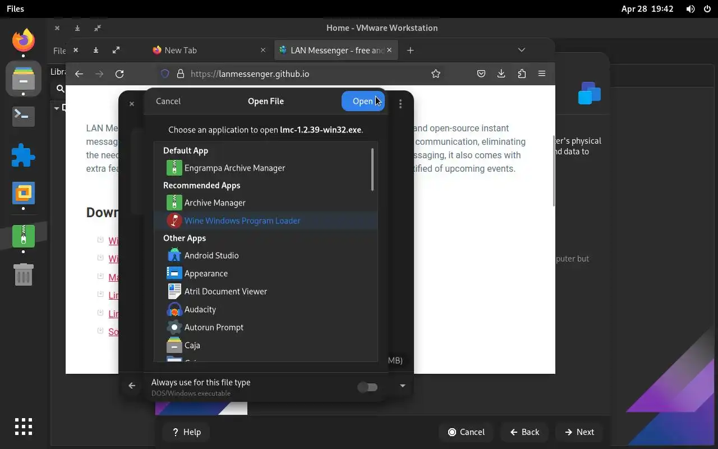Open the Files manager dock icon

pos(24,79)
